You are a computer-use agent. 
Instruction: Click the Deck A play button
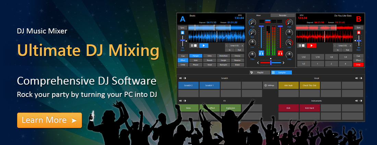click(204, 45)
